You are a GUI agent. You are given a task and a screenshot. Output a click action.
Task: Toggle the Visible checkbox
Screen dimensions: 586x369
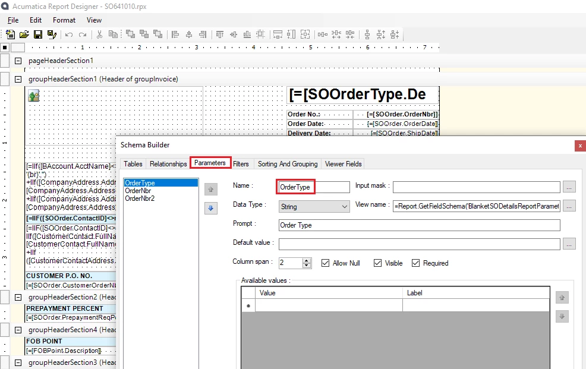click(x=378, y=263)
